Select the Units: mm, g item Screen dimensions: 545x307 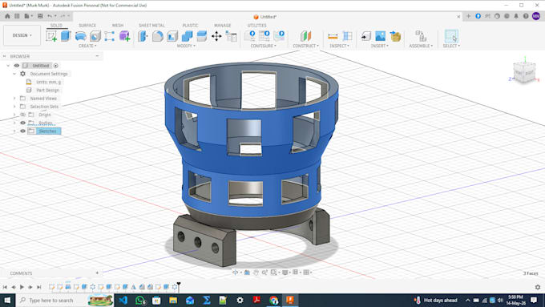pyautogui.click(x=48, y=82)
